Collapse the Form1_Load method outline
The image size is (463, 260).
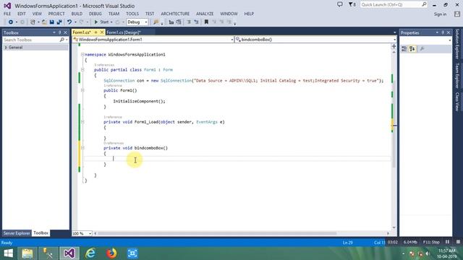click(x=82, y=122)
